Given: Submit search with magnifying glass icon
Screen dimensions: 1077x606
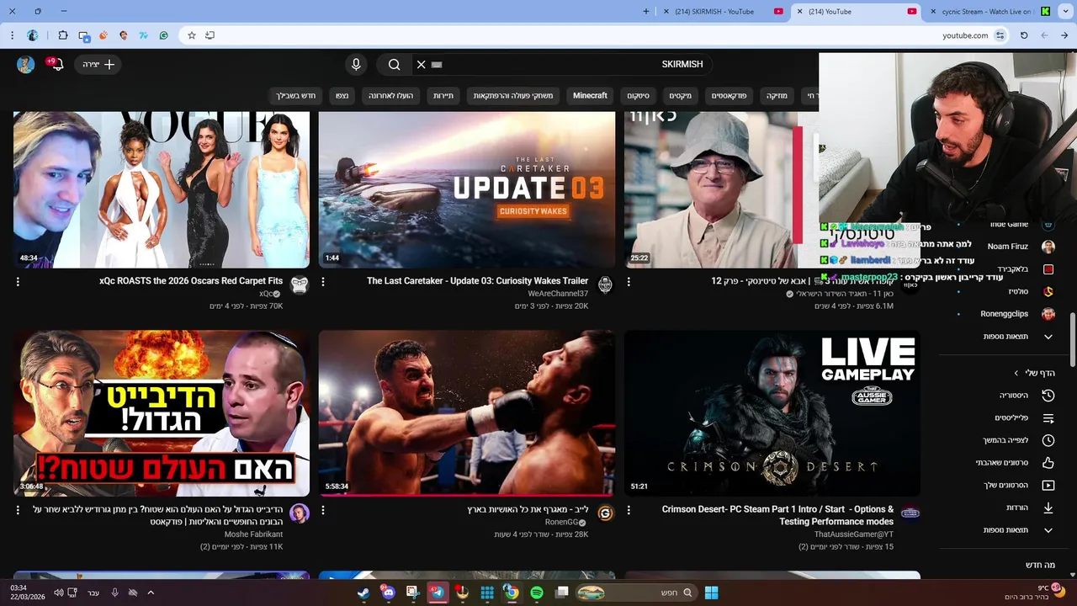Looking at the screenshot, I should click(x=394, y=65).
